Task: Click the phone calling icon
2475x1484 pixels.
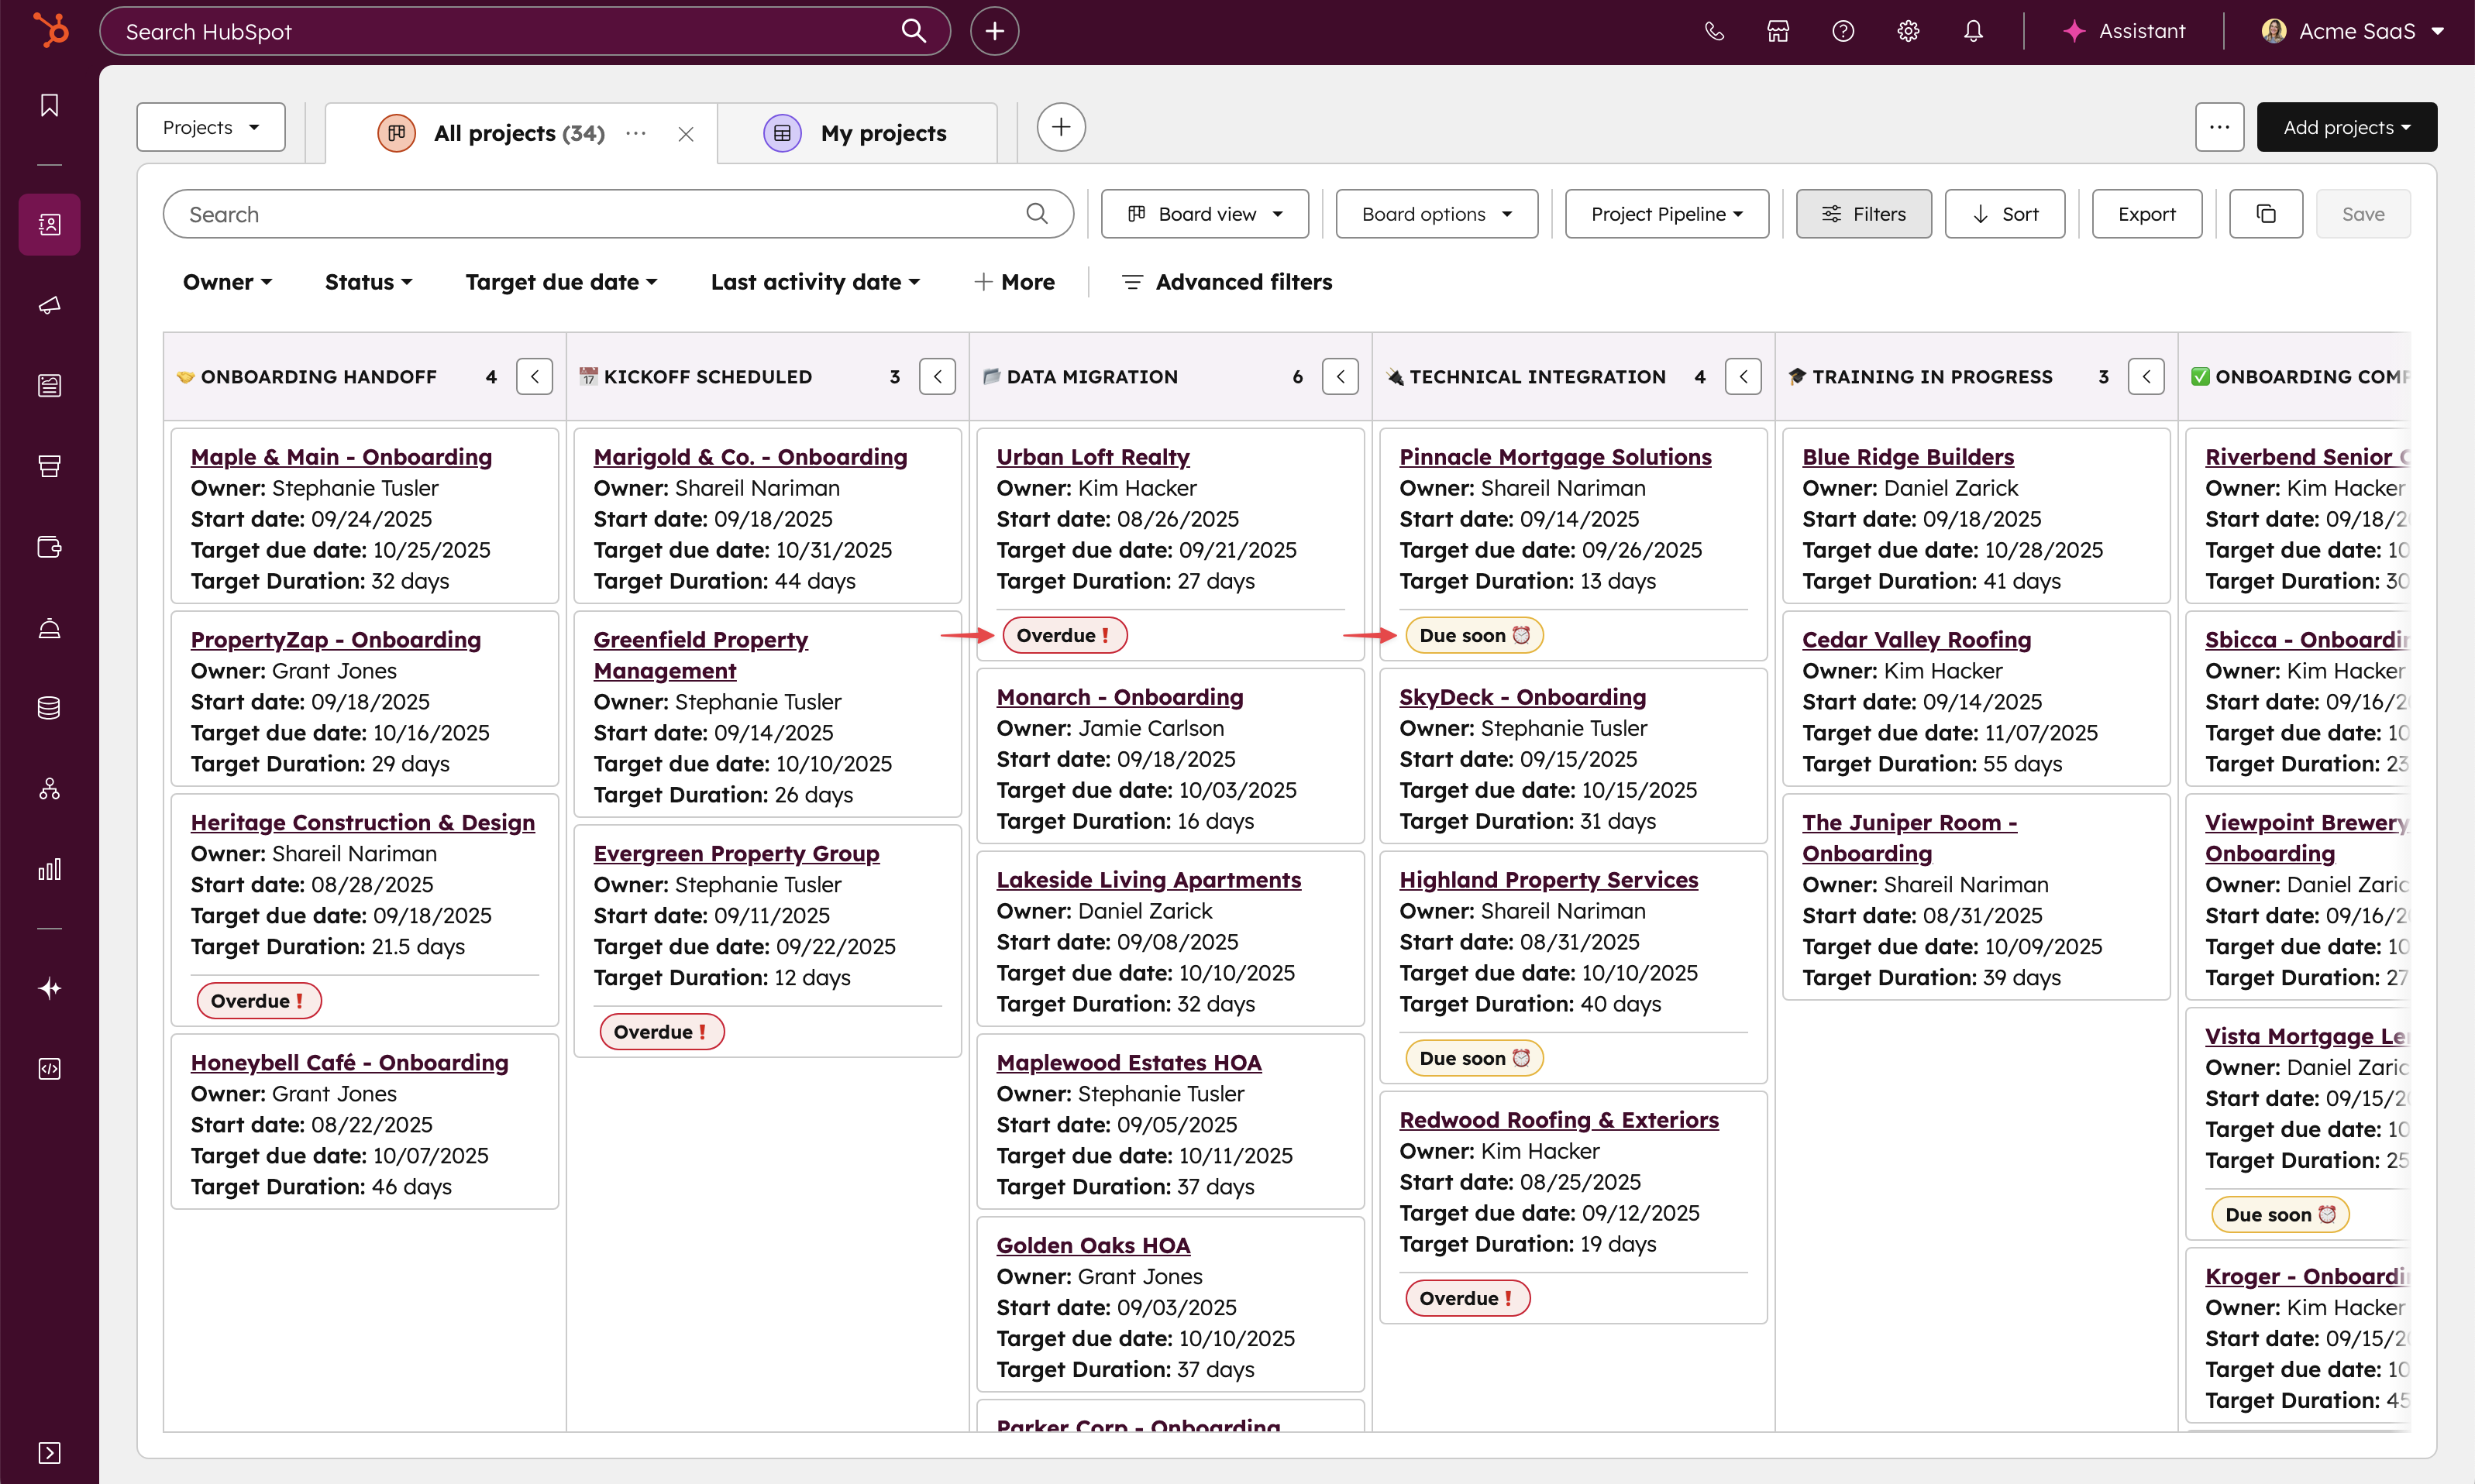Action: pyautogui.click(x=1714, y=31)
